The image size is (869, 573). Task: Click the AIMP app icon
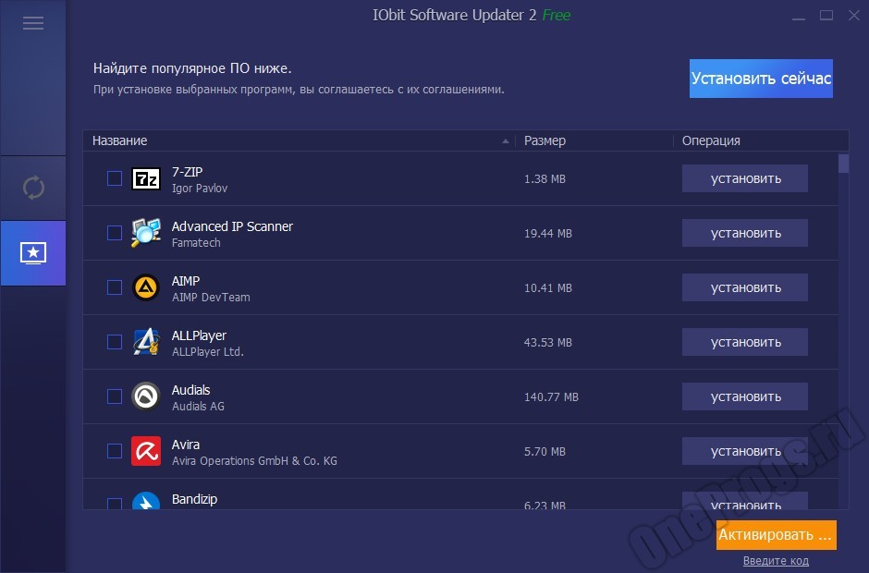tap(146, 287)
